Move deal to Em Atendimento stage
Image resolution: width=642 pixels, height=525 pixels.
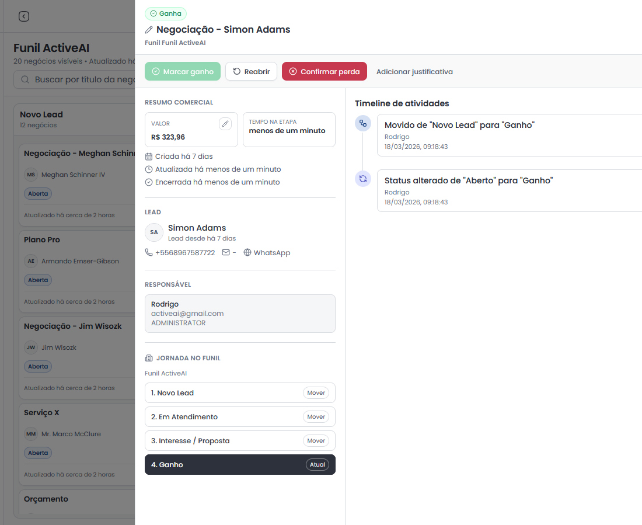point(316,417)
